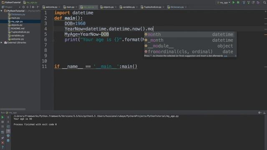Open variables.py in project tree
The image size is (267, 150).
click(18, 35)
